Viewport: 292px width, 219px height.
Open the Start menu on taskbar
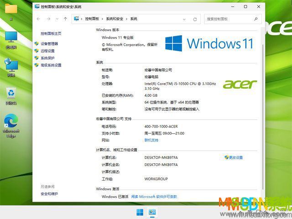point(140,212)
